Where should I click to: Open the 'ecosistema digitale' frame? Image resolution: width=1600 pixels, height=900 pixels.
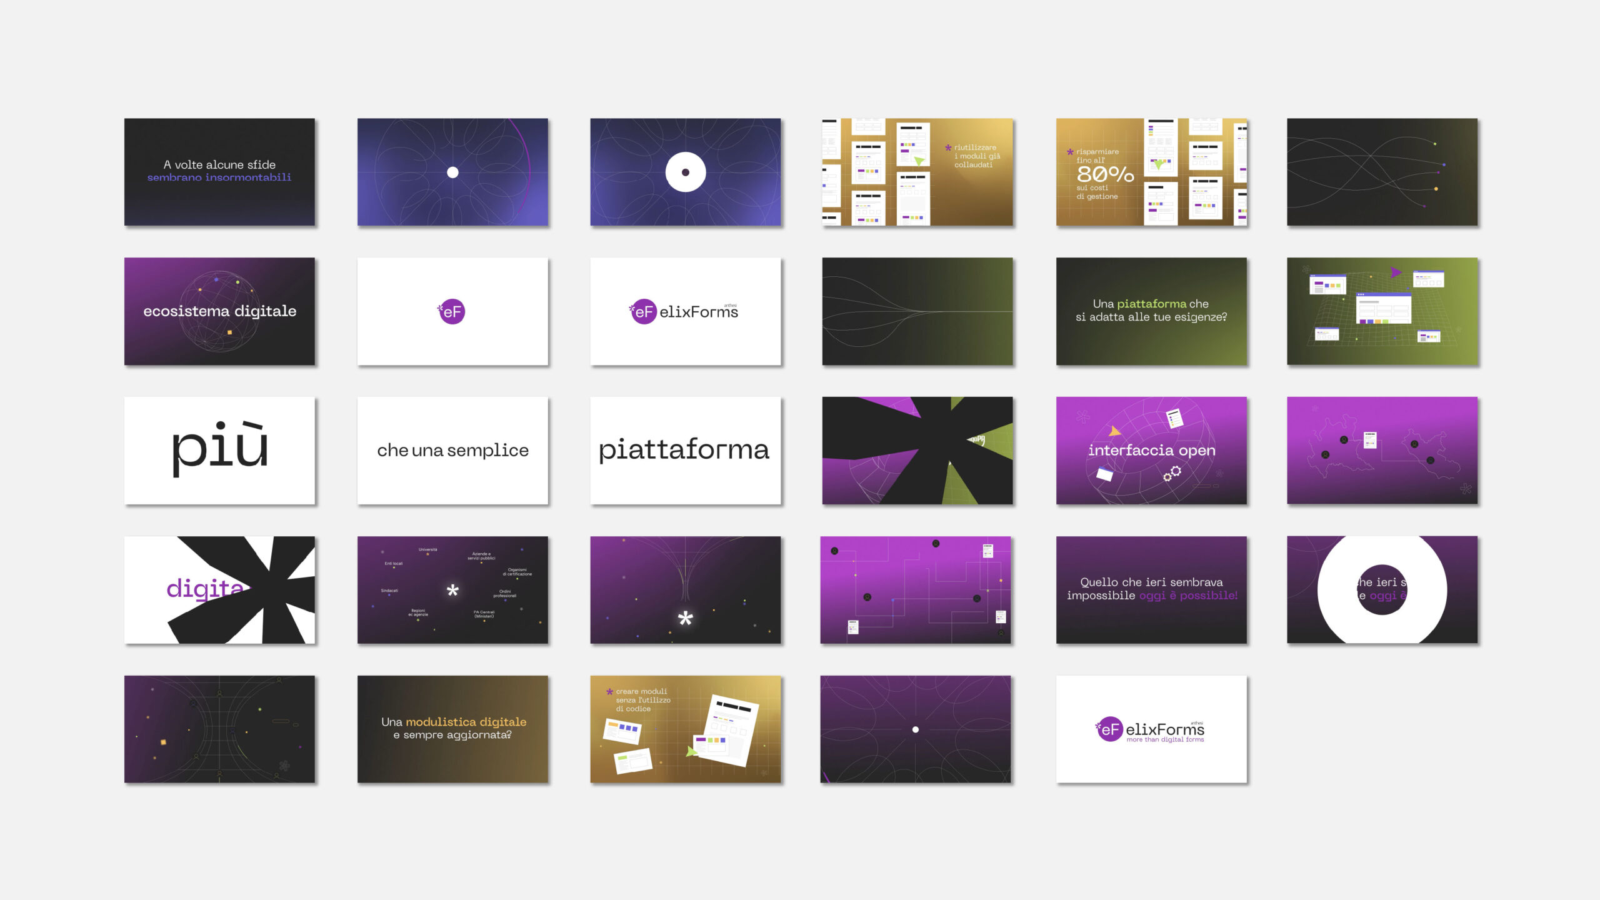(219, 311)
